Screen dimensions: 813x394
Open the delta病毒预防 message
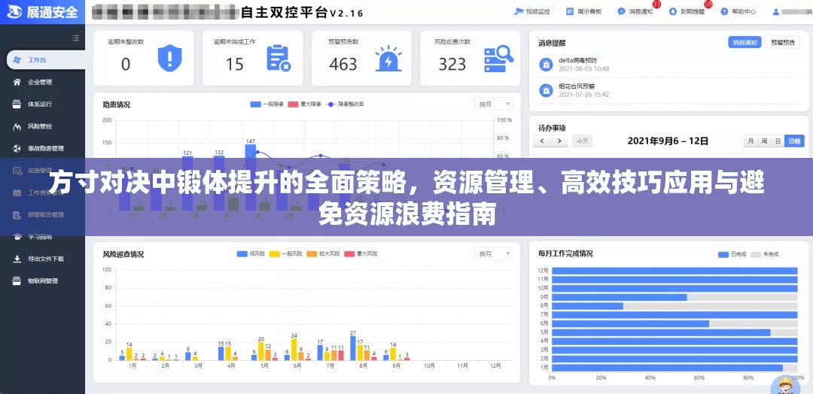[577, 60]
